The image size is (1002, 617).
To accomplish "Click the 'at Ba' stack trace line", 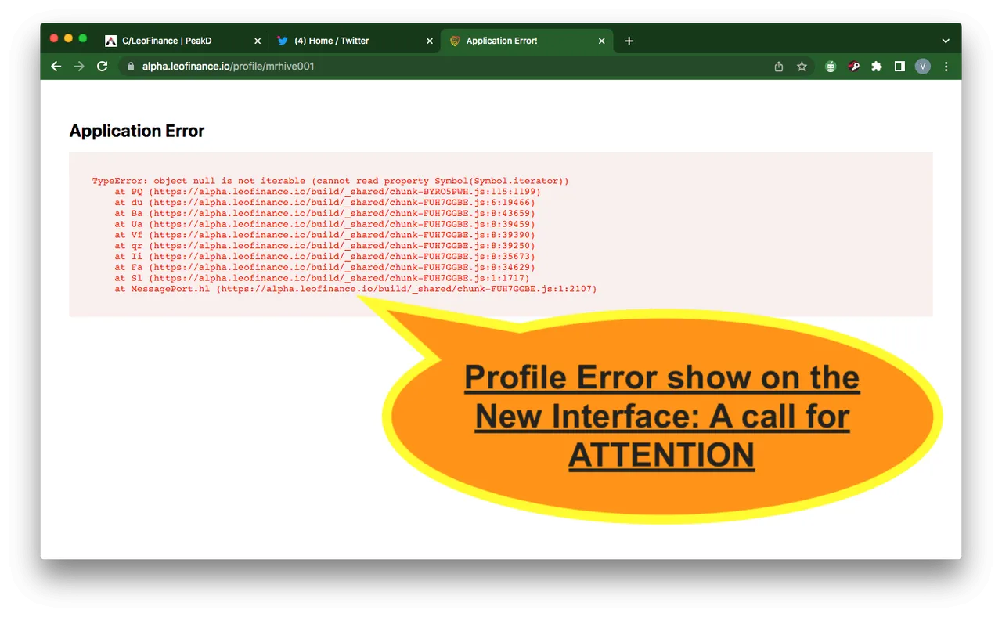I will [325, 213].
